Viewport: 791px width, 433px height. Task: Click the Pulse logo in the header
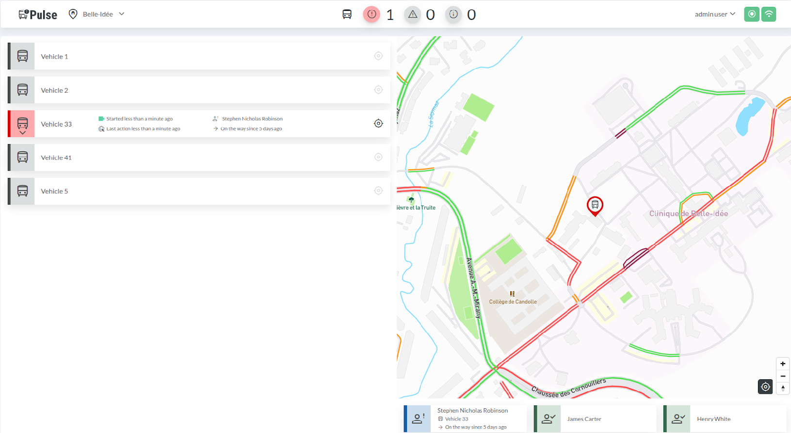(38, 15)
